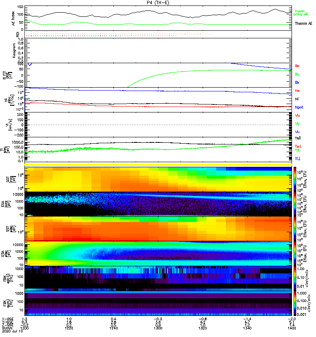Click inside the B_FIT magnetic field panel

(158, 75)
